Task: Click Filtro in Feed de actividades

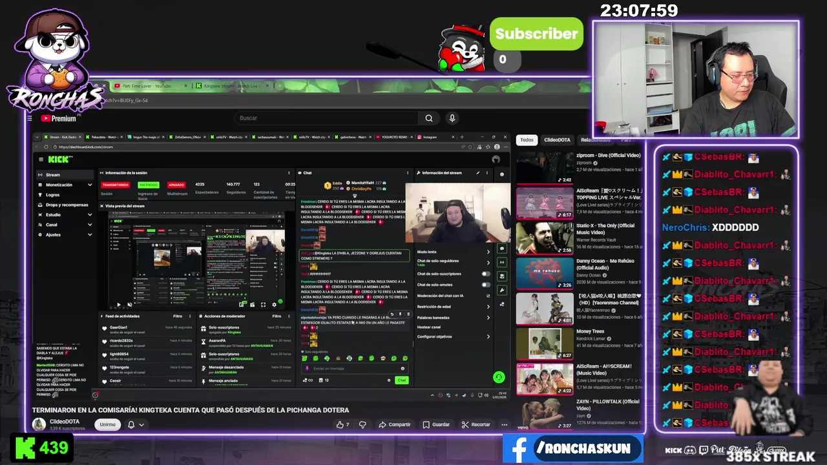Action: point(178,316)
